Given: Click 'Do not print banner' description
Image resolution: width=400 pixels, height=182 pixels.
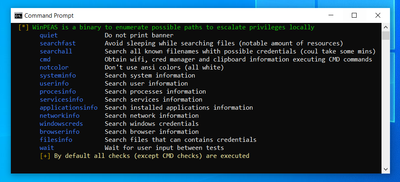Looking at the screenshot, I should coord(139,35).
